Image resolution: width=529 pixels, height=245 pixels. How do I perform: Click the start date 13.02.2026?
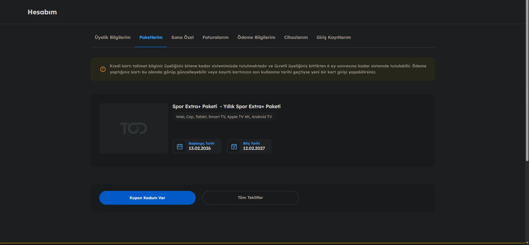click(x=200, y=148)
